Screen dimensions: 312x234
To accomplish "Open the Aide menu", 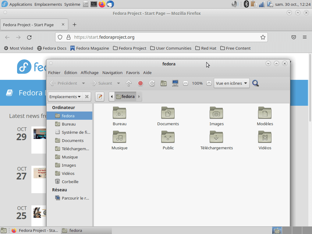I will 147,73.
